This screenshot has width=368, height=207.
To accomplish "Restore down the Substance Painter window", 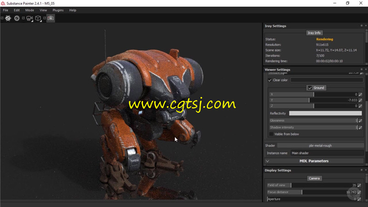I will click(x=348, y=3).
